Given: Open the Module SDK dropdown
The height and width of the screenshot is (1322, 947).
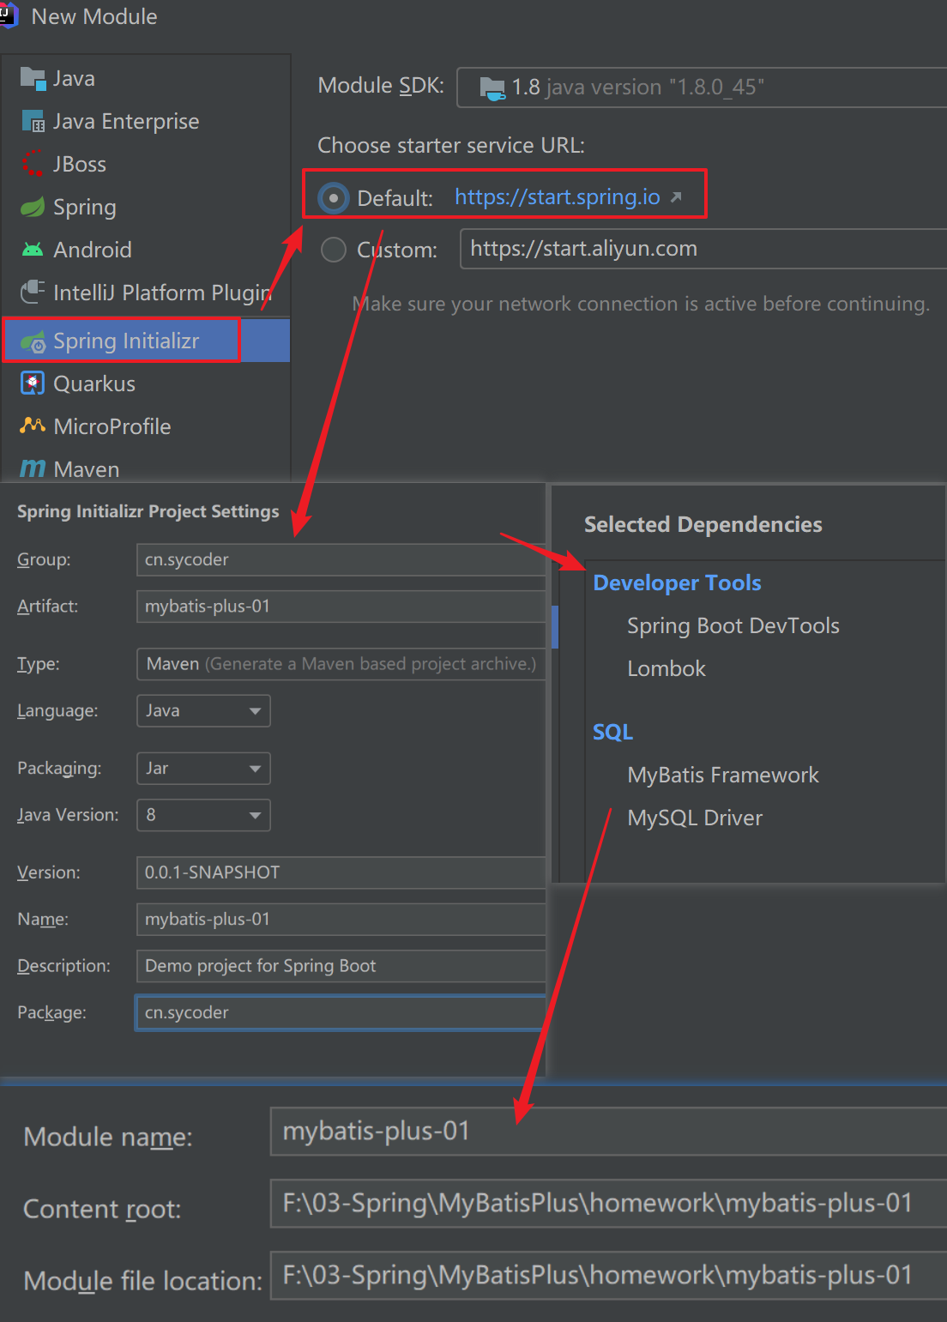Looking at the screenshot, I should coord(702,88).
